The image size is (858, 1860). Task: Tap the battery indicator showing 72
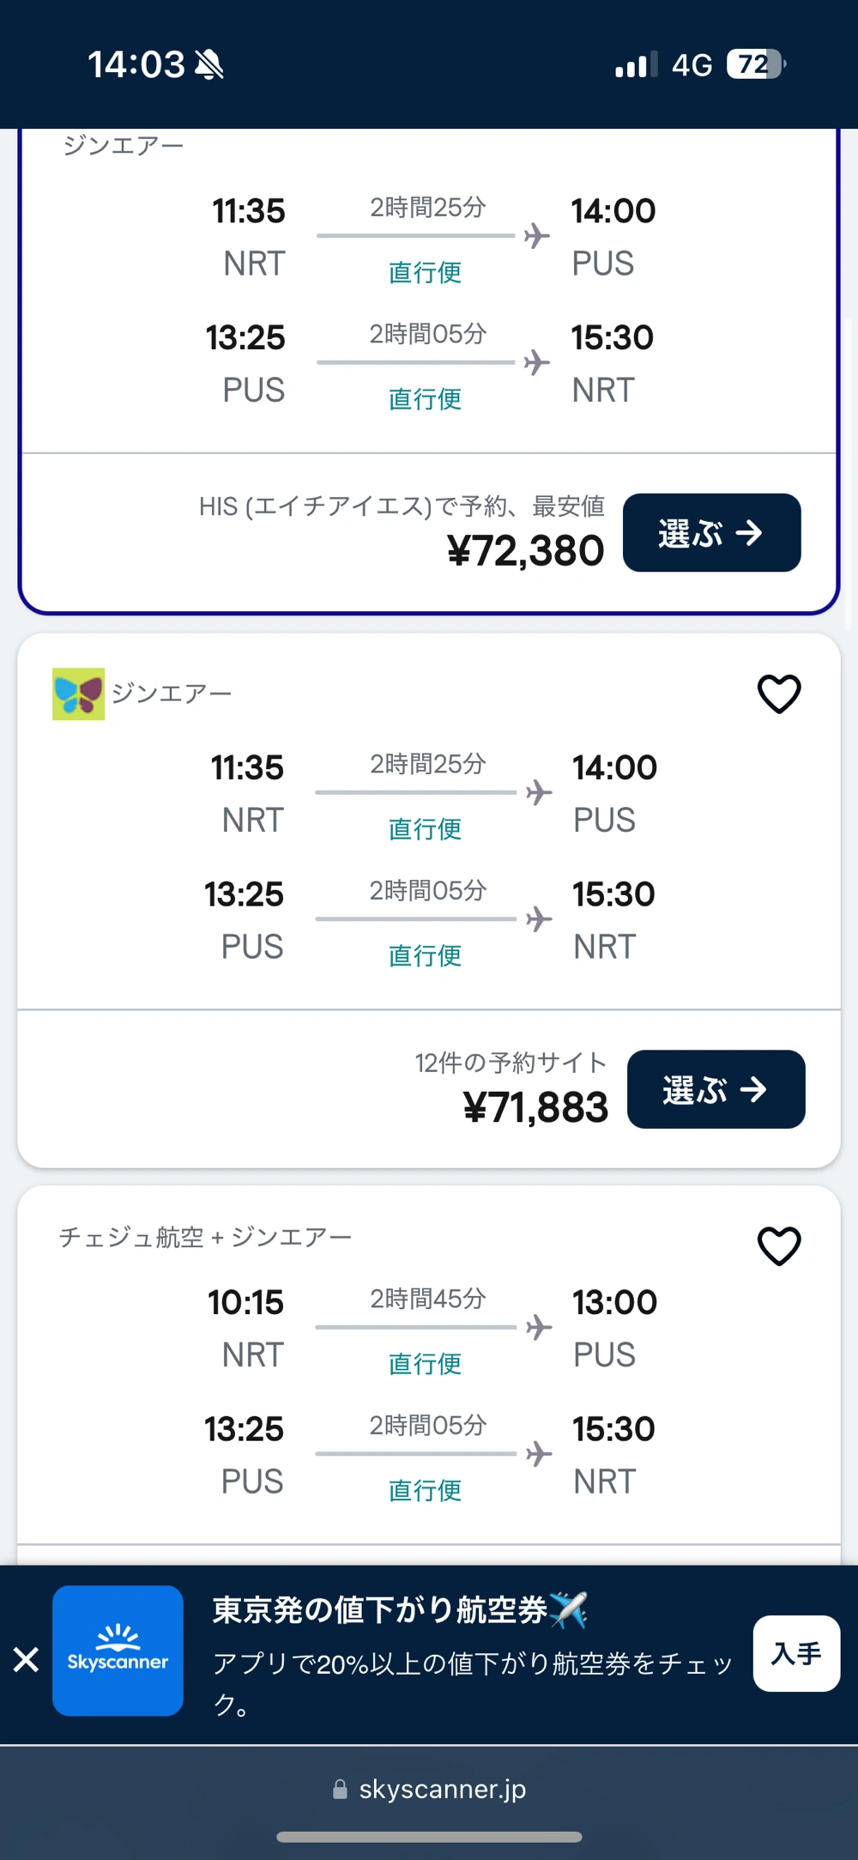pos(755,64)
